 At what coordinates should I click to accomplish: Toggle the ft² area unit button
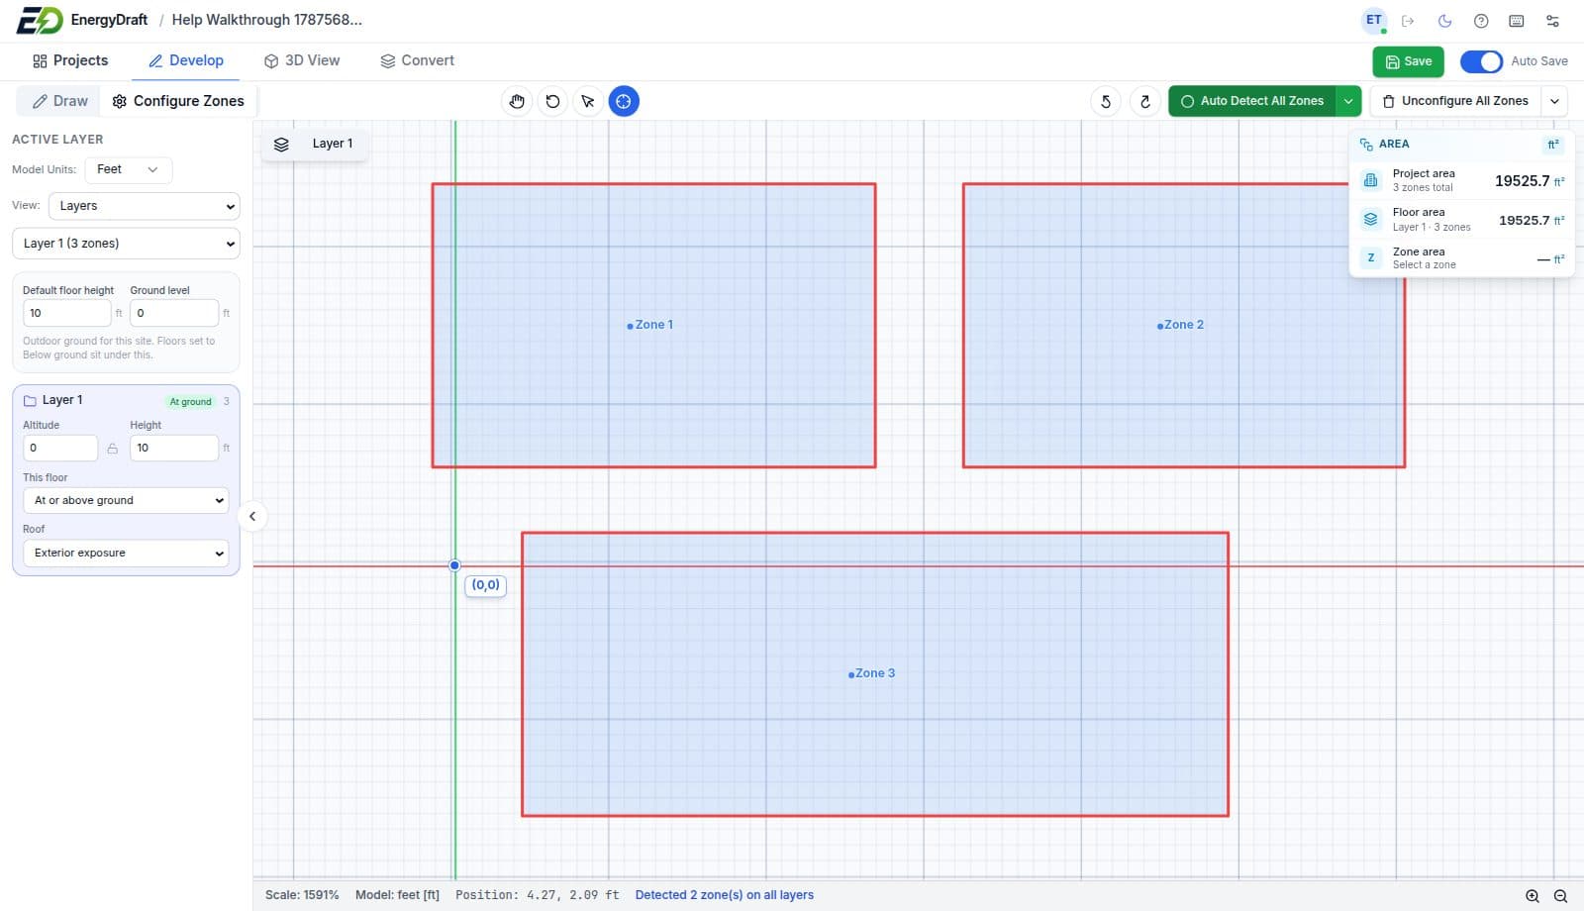click(1553, 144)
